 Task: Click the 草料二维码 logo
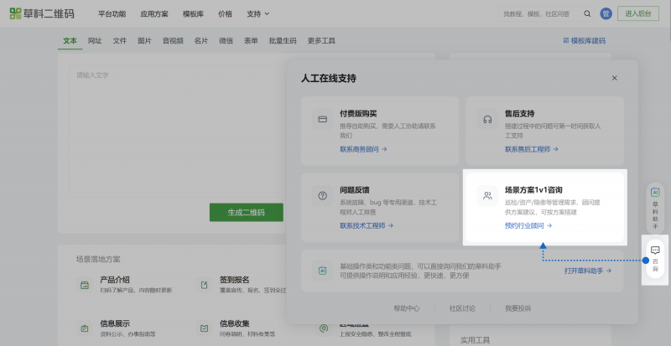[42, 13]
